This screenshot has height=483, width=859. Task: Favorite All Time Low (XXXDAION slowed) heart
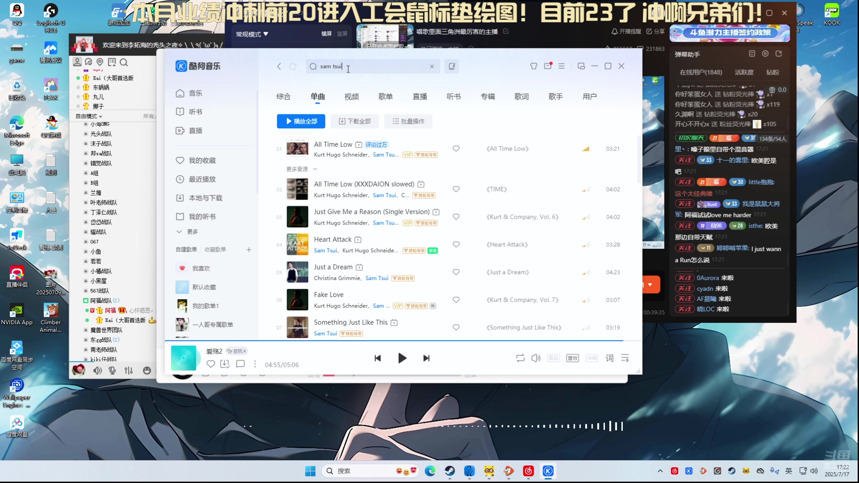coord(456,189)
